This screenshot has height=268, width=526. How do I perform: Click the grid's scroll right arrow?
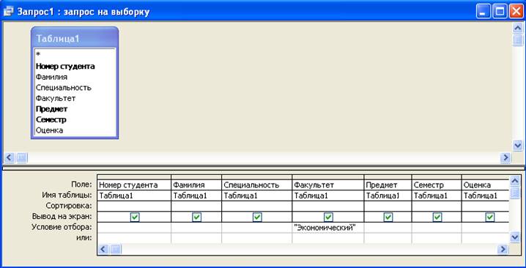[x=502, y=249]
